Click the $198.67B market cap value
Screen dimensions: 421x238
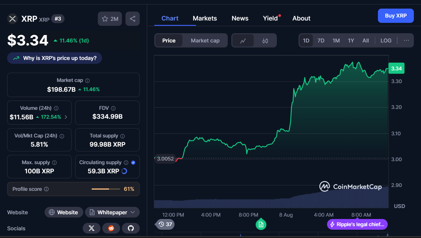coord(61,89)
